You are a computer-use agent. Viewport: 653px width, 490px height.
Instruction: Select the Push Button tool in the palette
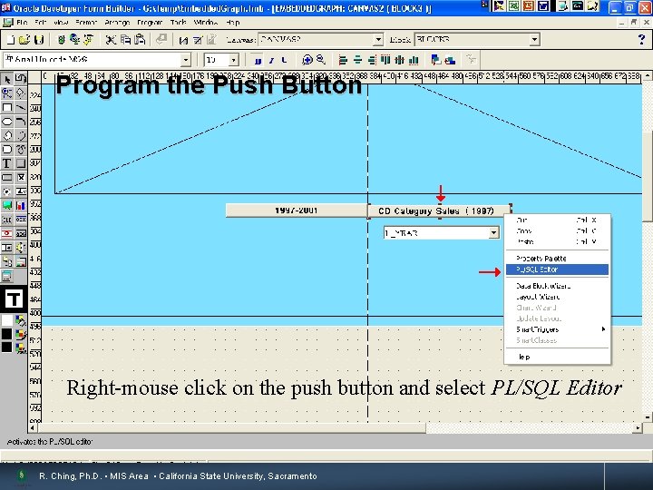pos(7,178)
